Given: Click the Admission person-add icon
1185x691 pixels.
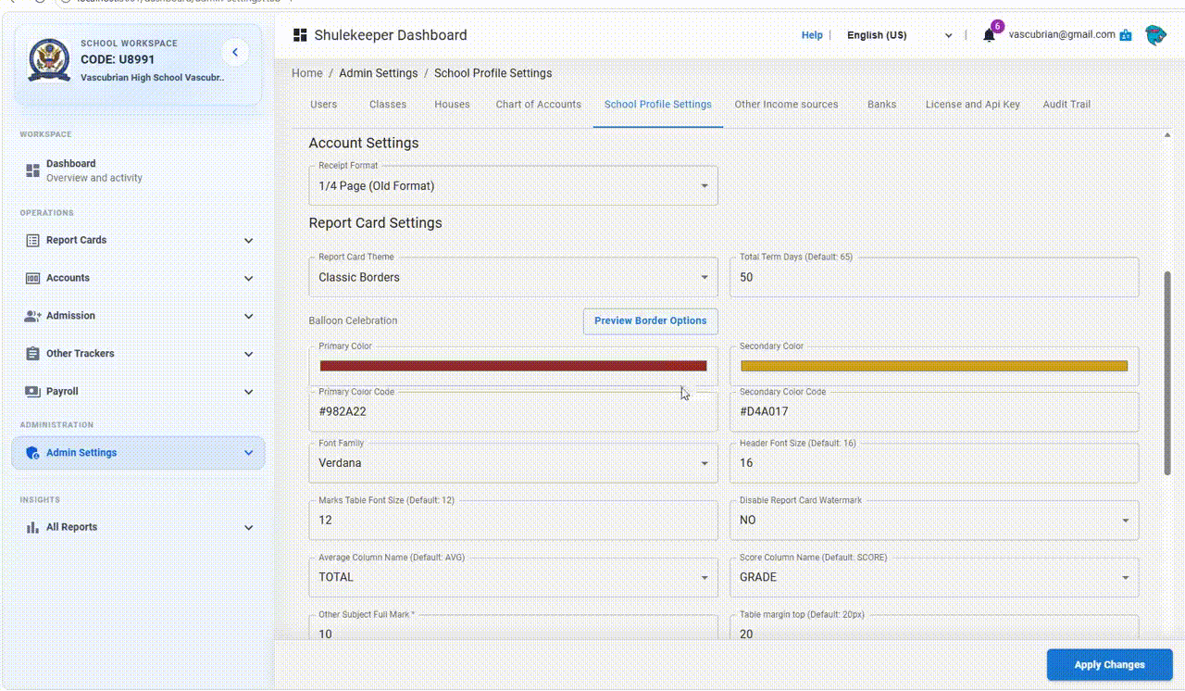Looking at the screenshot, I should coord(32,316).
